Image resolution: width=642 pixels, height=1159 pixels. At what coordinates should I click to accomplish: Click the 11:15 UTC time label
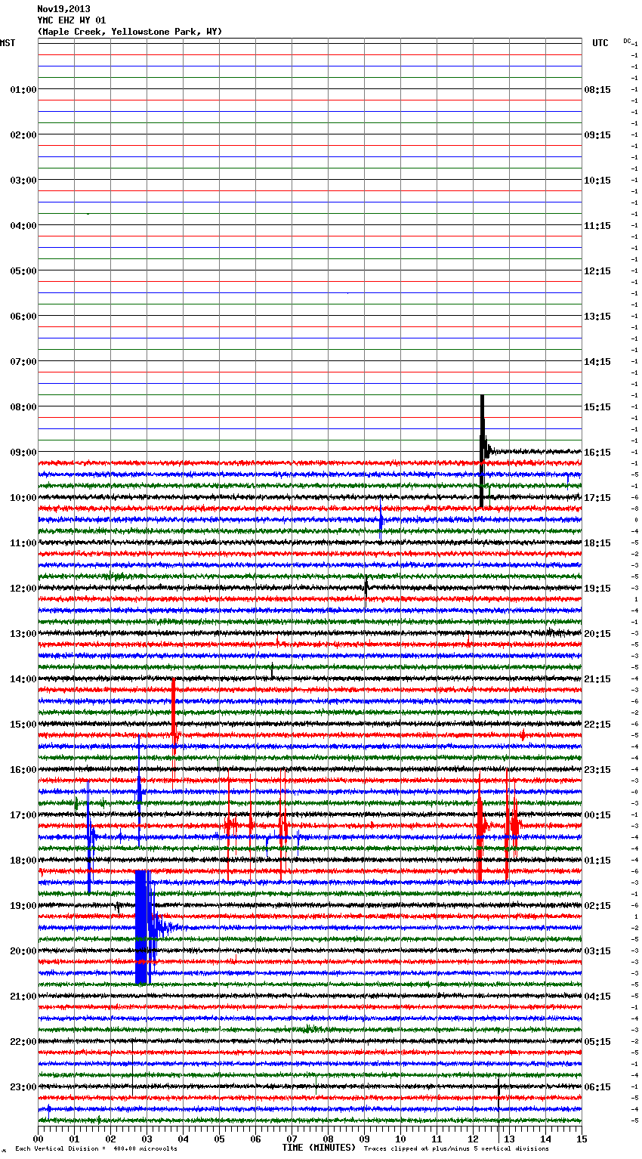click(597, 226)
